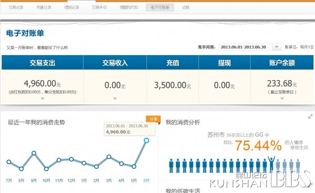Click the 我的消费分析 section title
Viewport: 315px width, 193px height.
[183, 122]
